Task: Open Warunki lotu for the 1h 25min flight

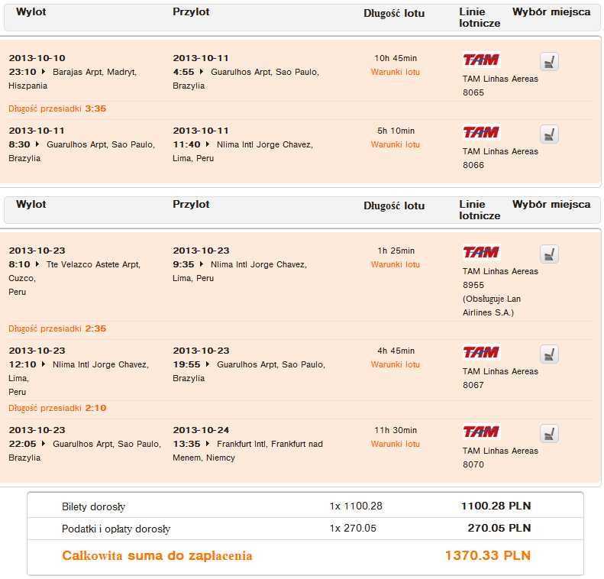Action: coord(395,265)
